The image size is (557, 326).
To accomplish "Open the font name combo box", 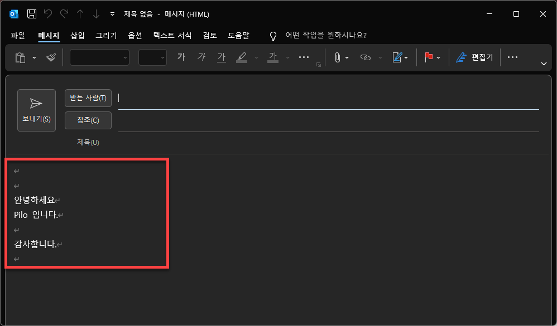I will click(x=99, y=57).
